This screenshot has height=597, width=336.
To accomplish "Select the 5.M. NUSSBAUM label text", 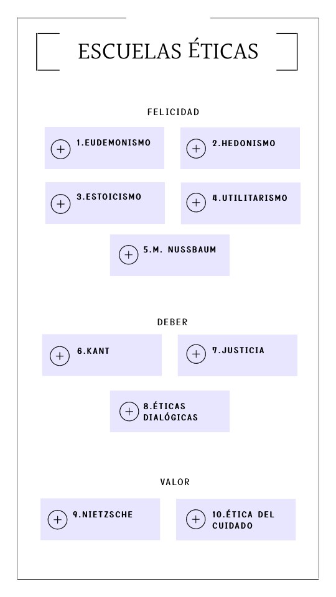I will coord(180,250).
